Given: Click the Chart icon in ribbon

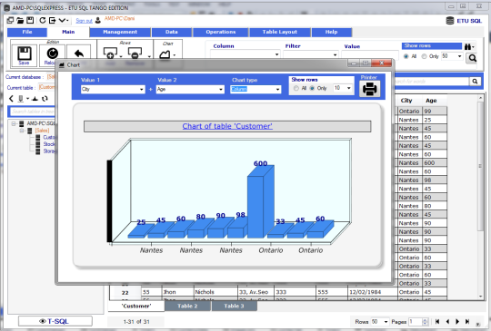Looking at the screenshot, I should [165, 55].
